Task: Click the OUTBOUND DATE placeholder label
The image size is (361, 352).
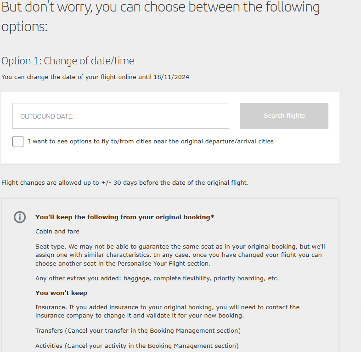Action: pos(47,116)
